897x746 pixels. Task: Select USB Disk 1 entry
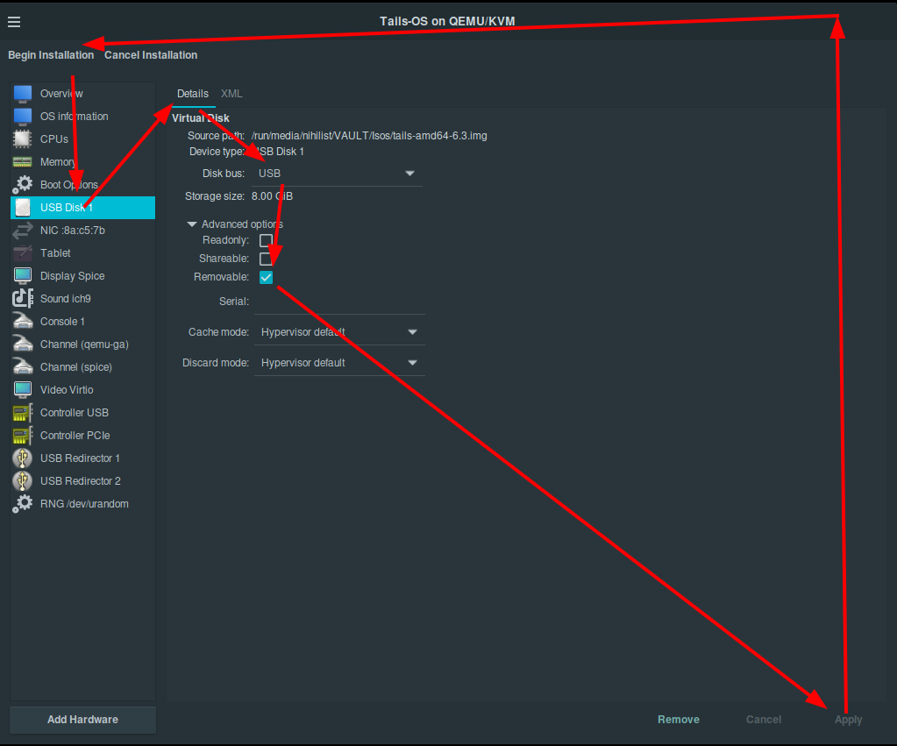(83, 208)
